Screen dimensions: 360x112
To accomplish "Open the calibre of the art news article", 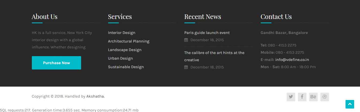I will [x=214, y=53].
